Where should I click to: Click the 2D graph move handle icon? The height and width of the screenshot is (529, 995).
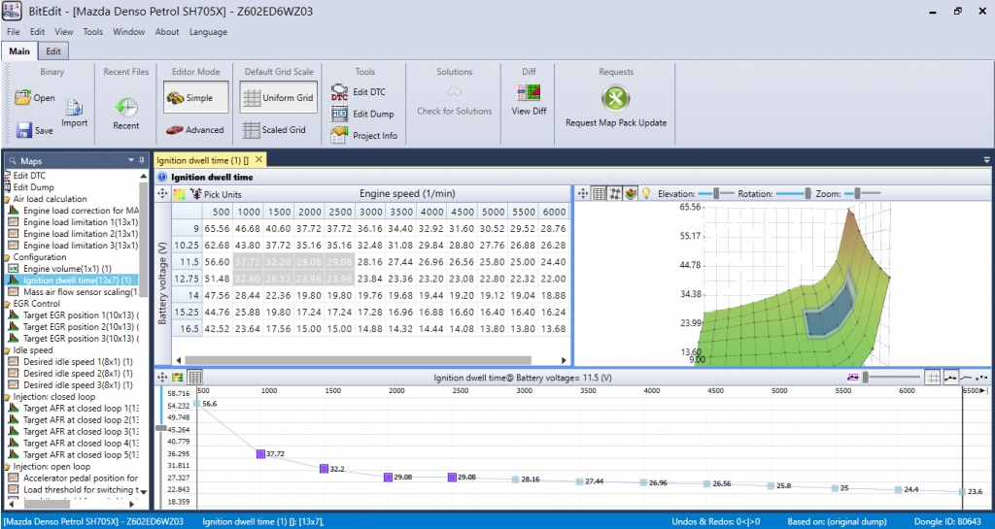162,377
